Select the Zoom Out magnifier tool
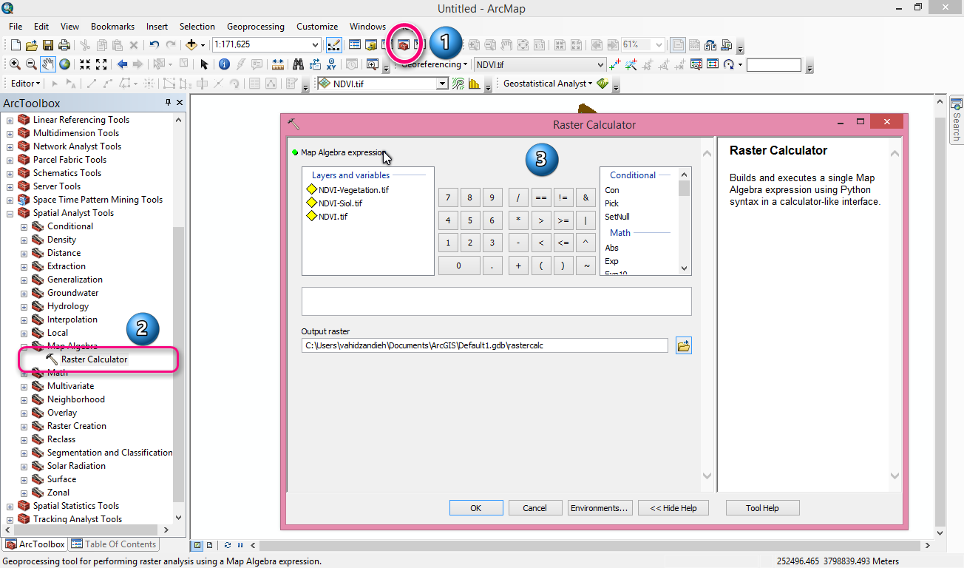The image size is (964, 568). click(x=31, y=64)
